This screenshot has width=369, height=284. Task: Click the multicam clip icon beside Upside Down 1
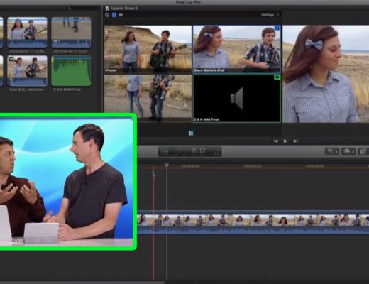[x=107, y=9]
